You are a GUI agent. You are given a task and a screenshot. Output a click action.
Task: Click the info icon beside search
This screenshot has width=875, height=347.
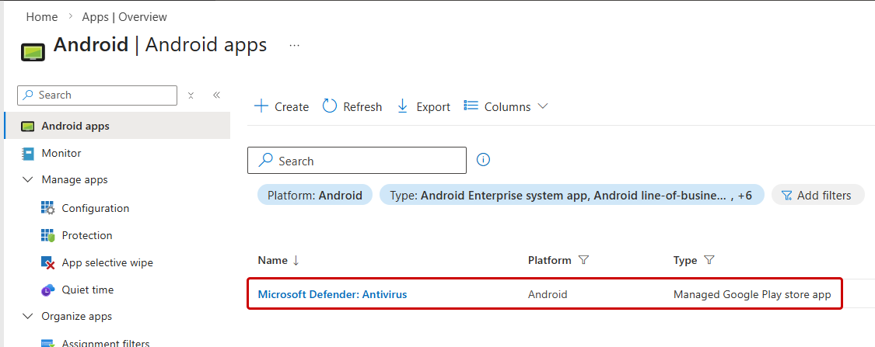tap(483, 160)
